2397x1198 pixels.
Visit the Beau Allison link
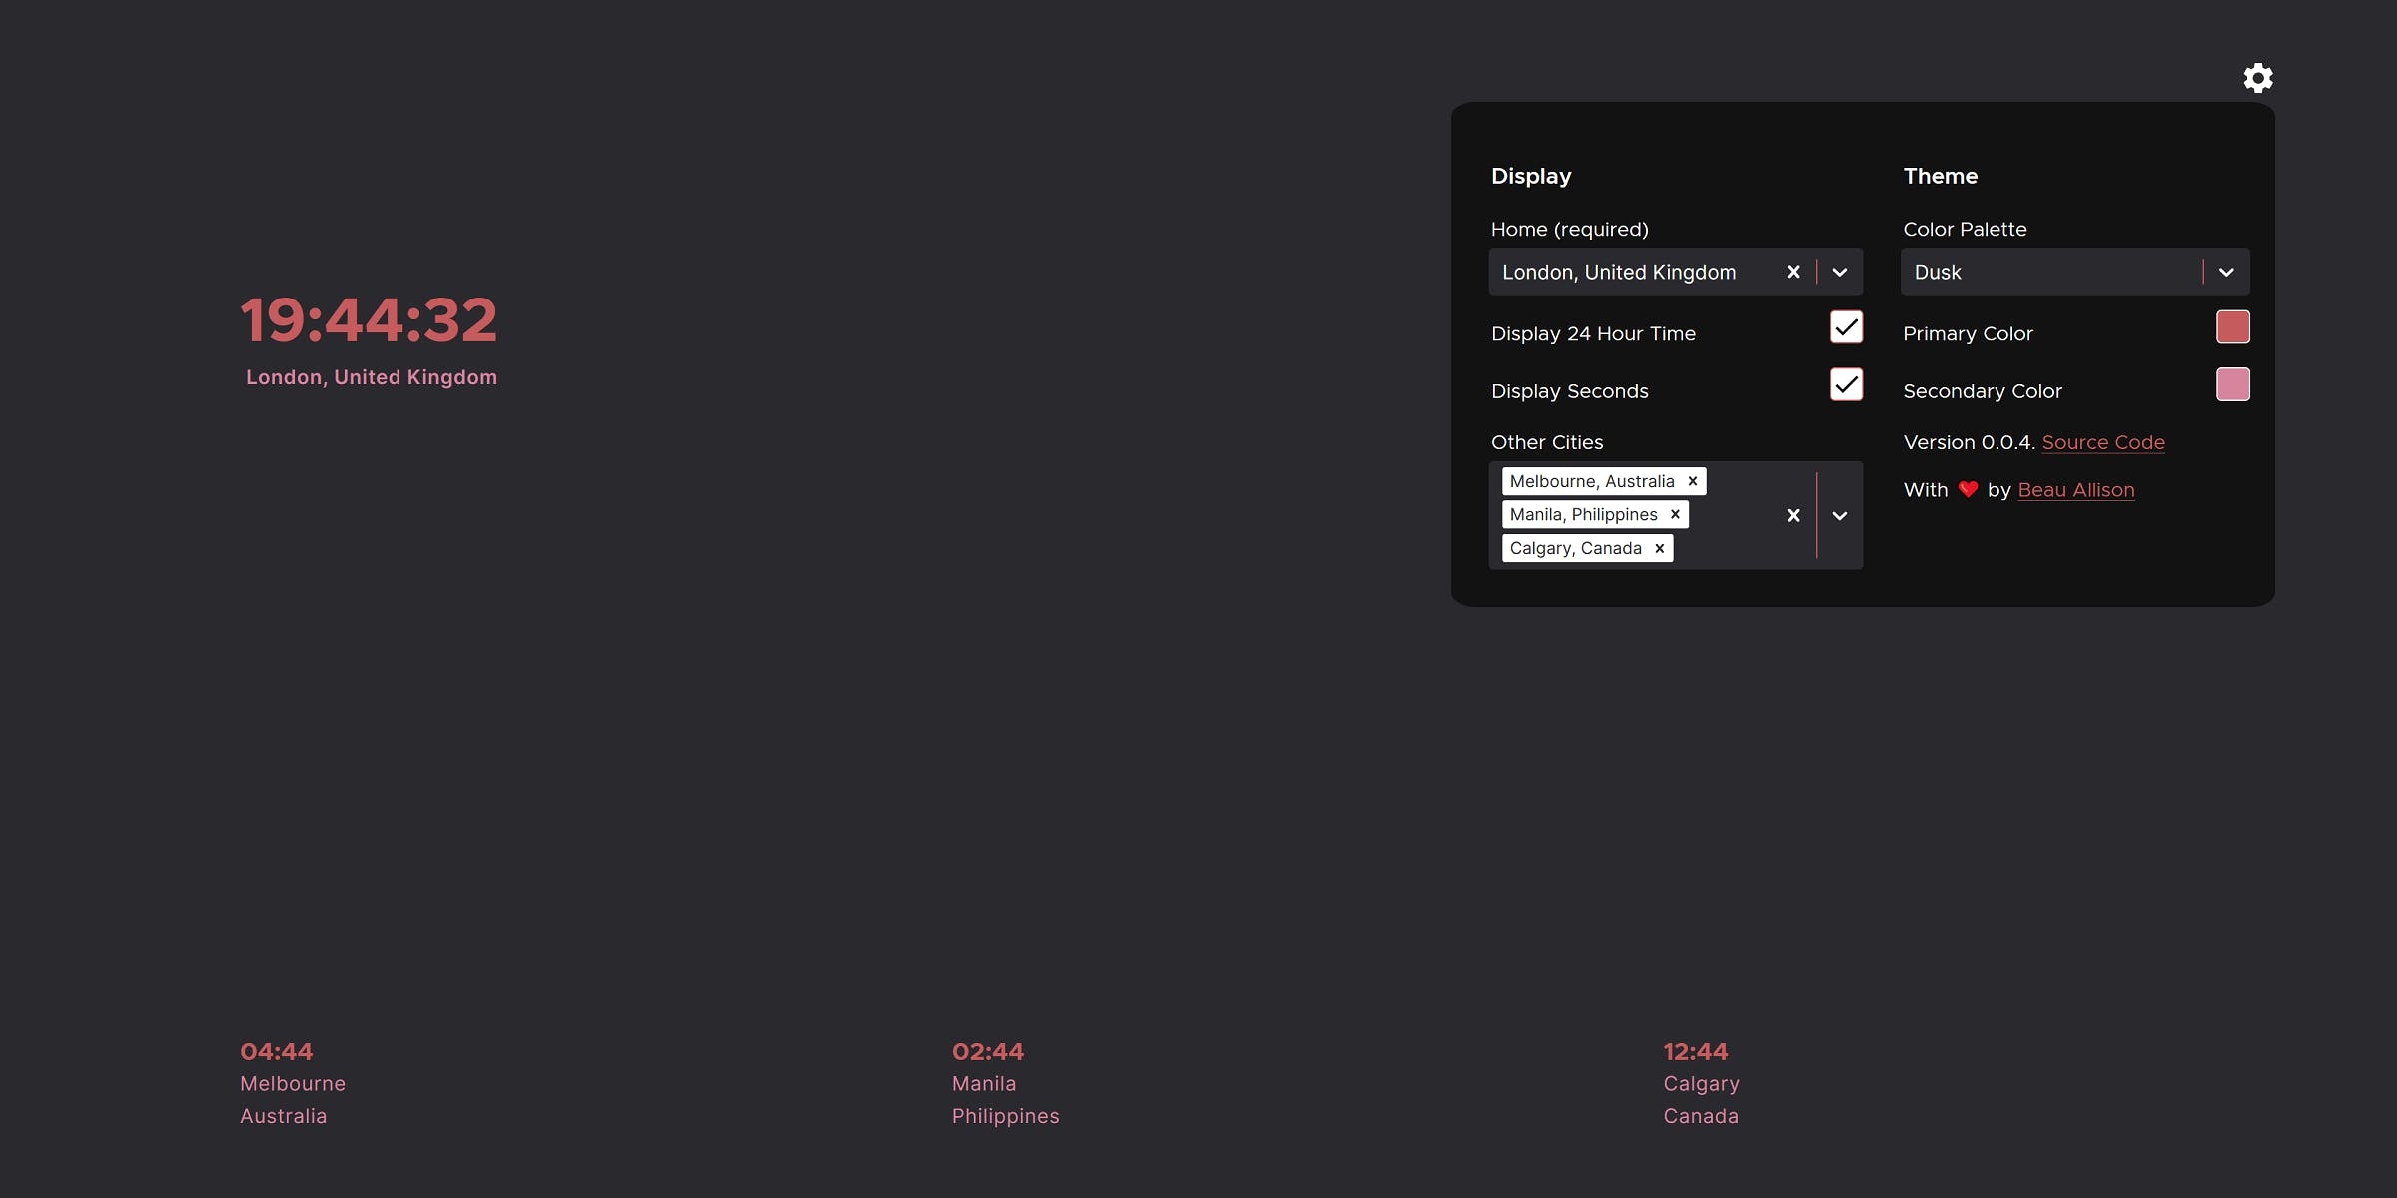point(2075,490)
